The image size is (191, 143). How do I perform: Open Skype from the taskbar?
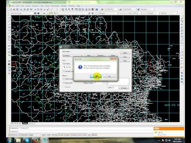tap(27, 140)
